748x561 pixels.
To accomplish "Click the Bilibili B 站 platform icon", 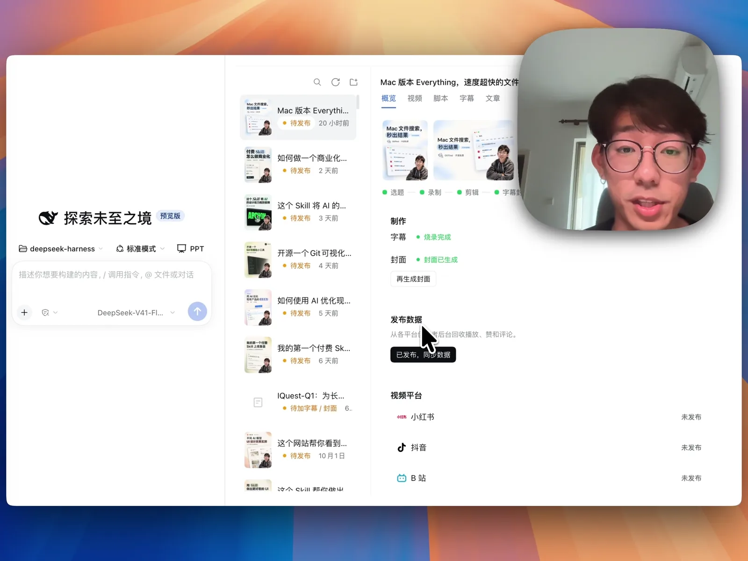I will click(402, 478).
